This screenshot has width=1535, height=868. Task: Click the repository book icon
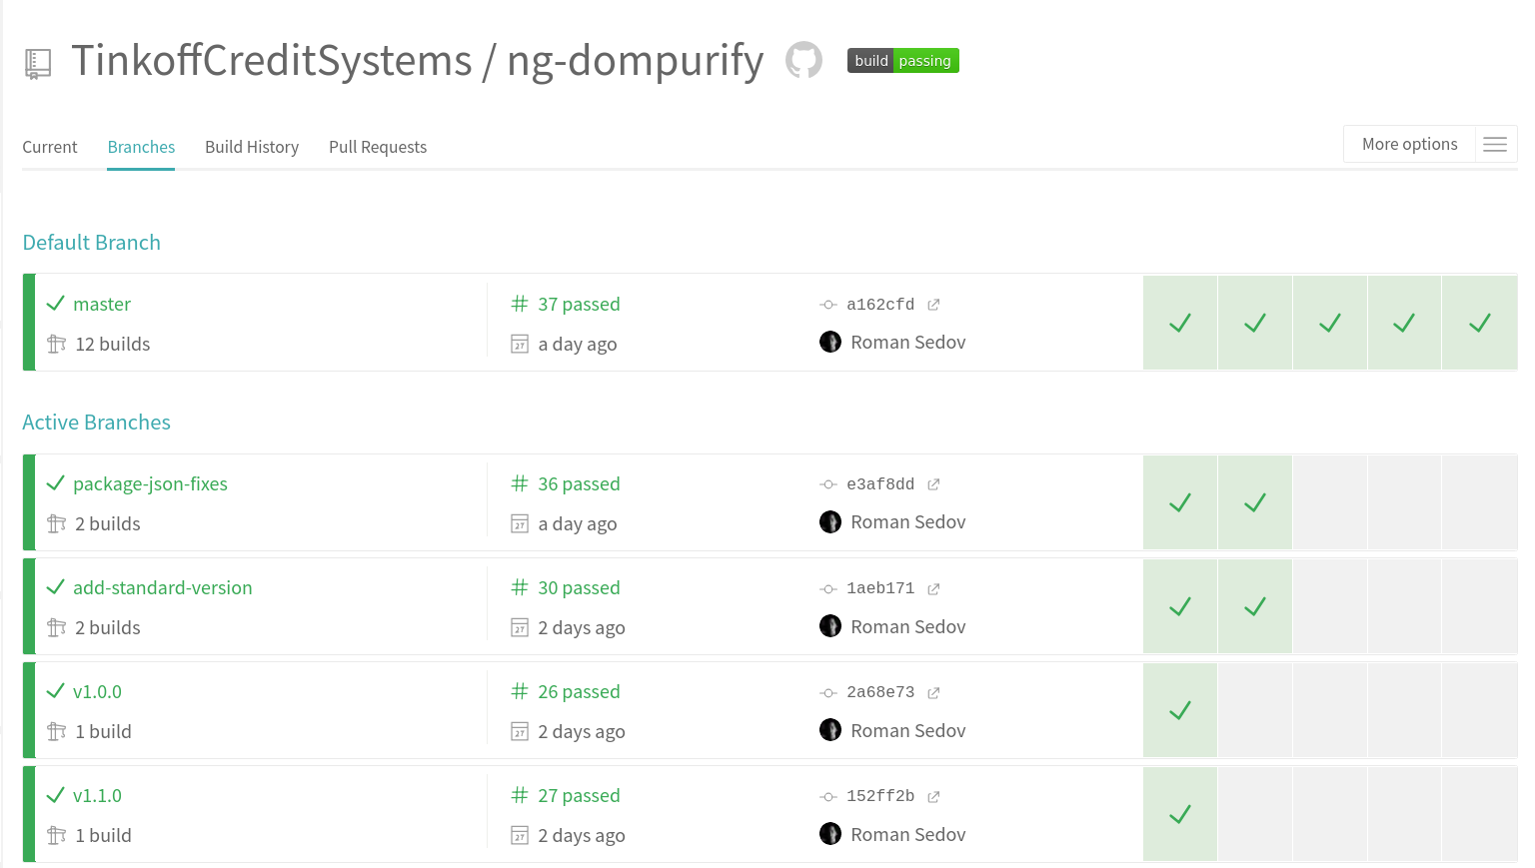point(38,64)
